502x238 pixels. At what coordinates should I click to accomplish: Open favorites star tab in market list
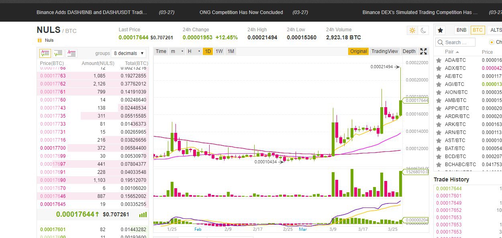[440, 30]
